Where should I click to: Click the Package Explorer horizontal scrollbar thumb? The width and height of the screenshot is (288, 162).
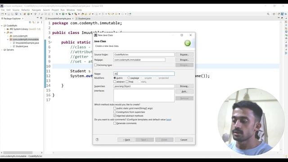coord(18,153)
